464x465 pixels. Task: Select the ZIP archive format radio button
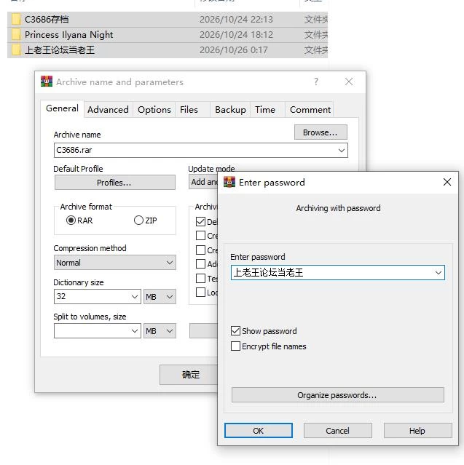tap(138, 220)
